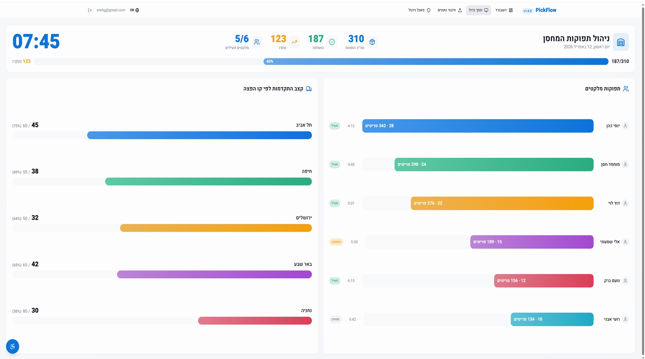This screenshot has width=645, height=359.
Task: Click the הפסקה status badge for אלי שמעוני
Action: pyautogui.click(x=336, y=242)
